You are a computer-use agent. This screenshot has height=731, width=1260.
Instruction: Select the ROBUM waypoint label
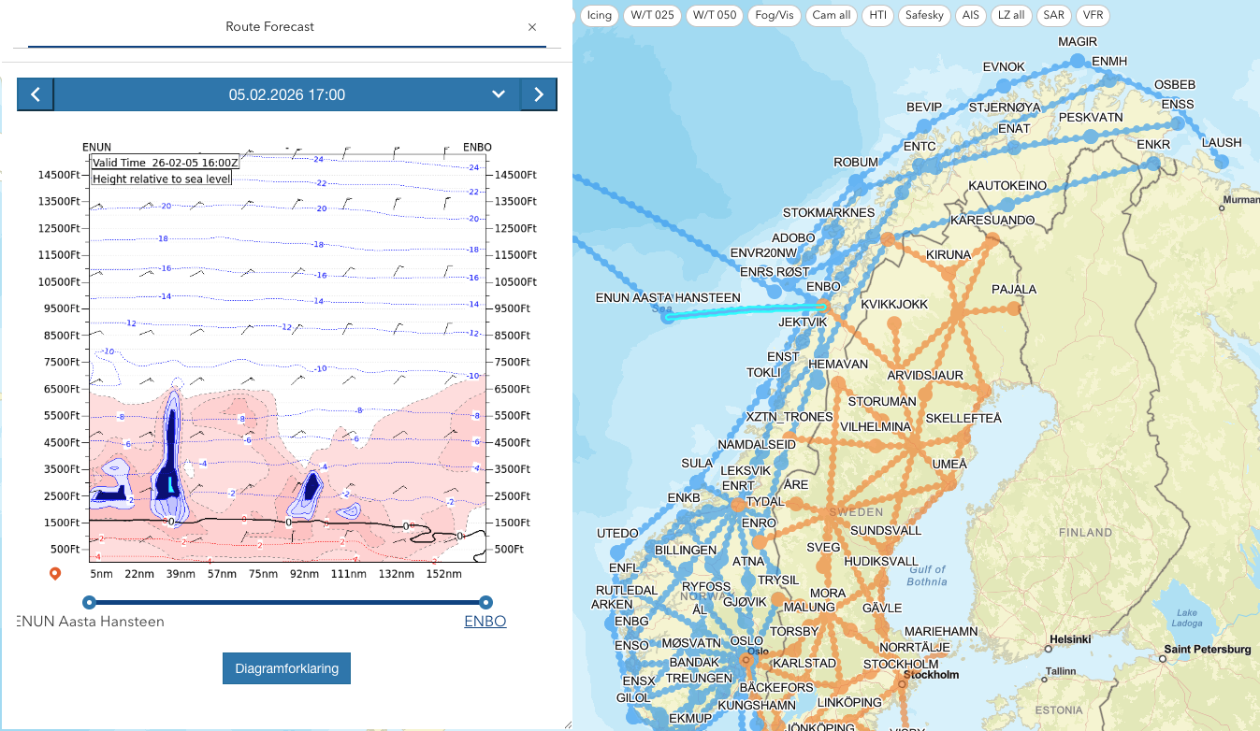point(856,163)
